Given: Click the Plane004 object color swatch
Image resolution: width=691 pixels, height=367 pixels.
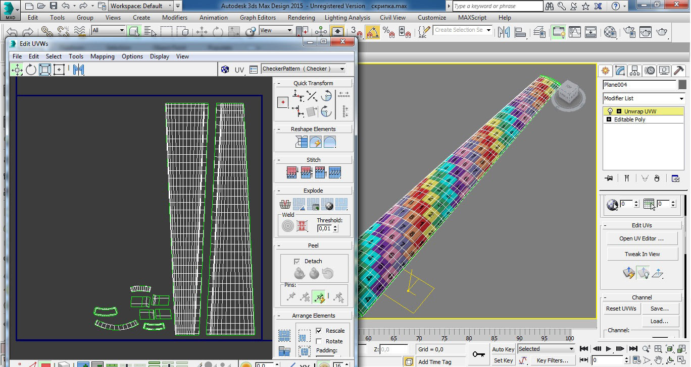Looking at the screenshot, I should (682, 85).
